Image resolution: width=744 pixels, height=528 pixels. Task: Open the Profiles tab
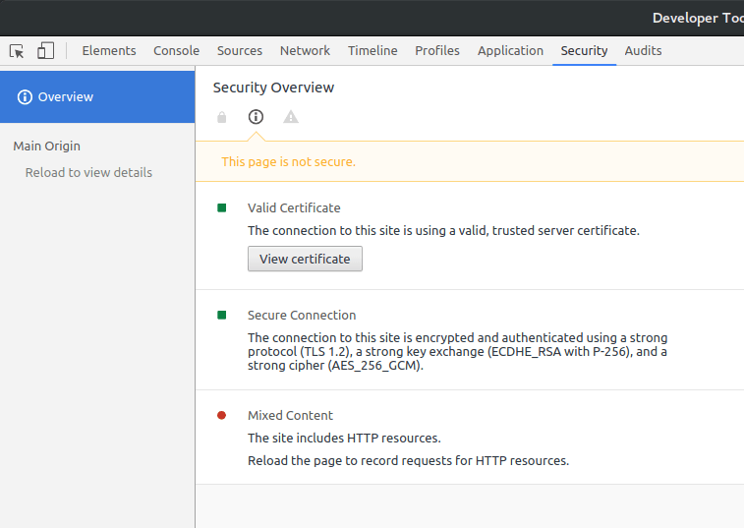437,51
